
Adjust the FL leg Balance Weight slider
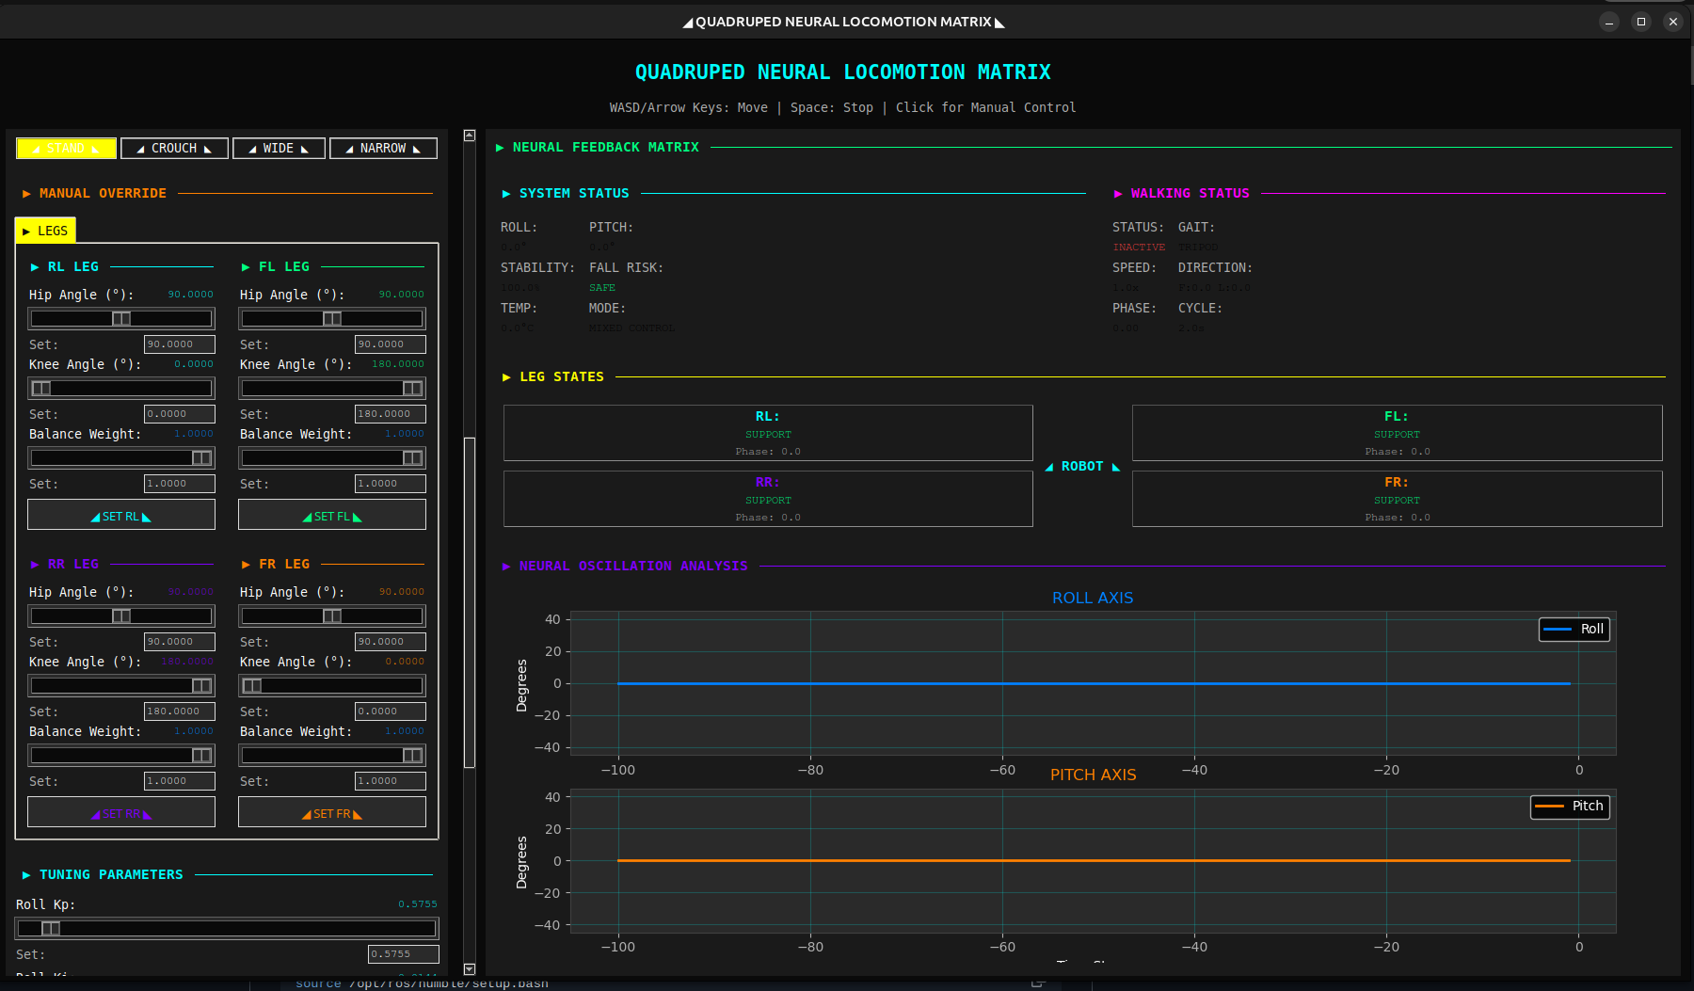(x=332, y=457)
